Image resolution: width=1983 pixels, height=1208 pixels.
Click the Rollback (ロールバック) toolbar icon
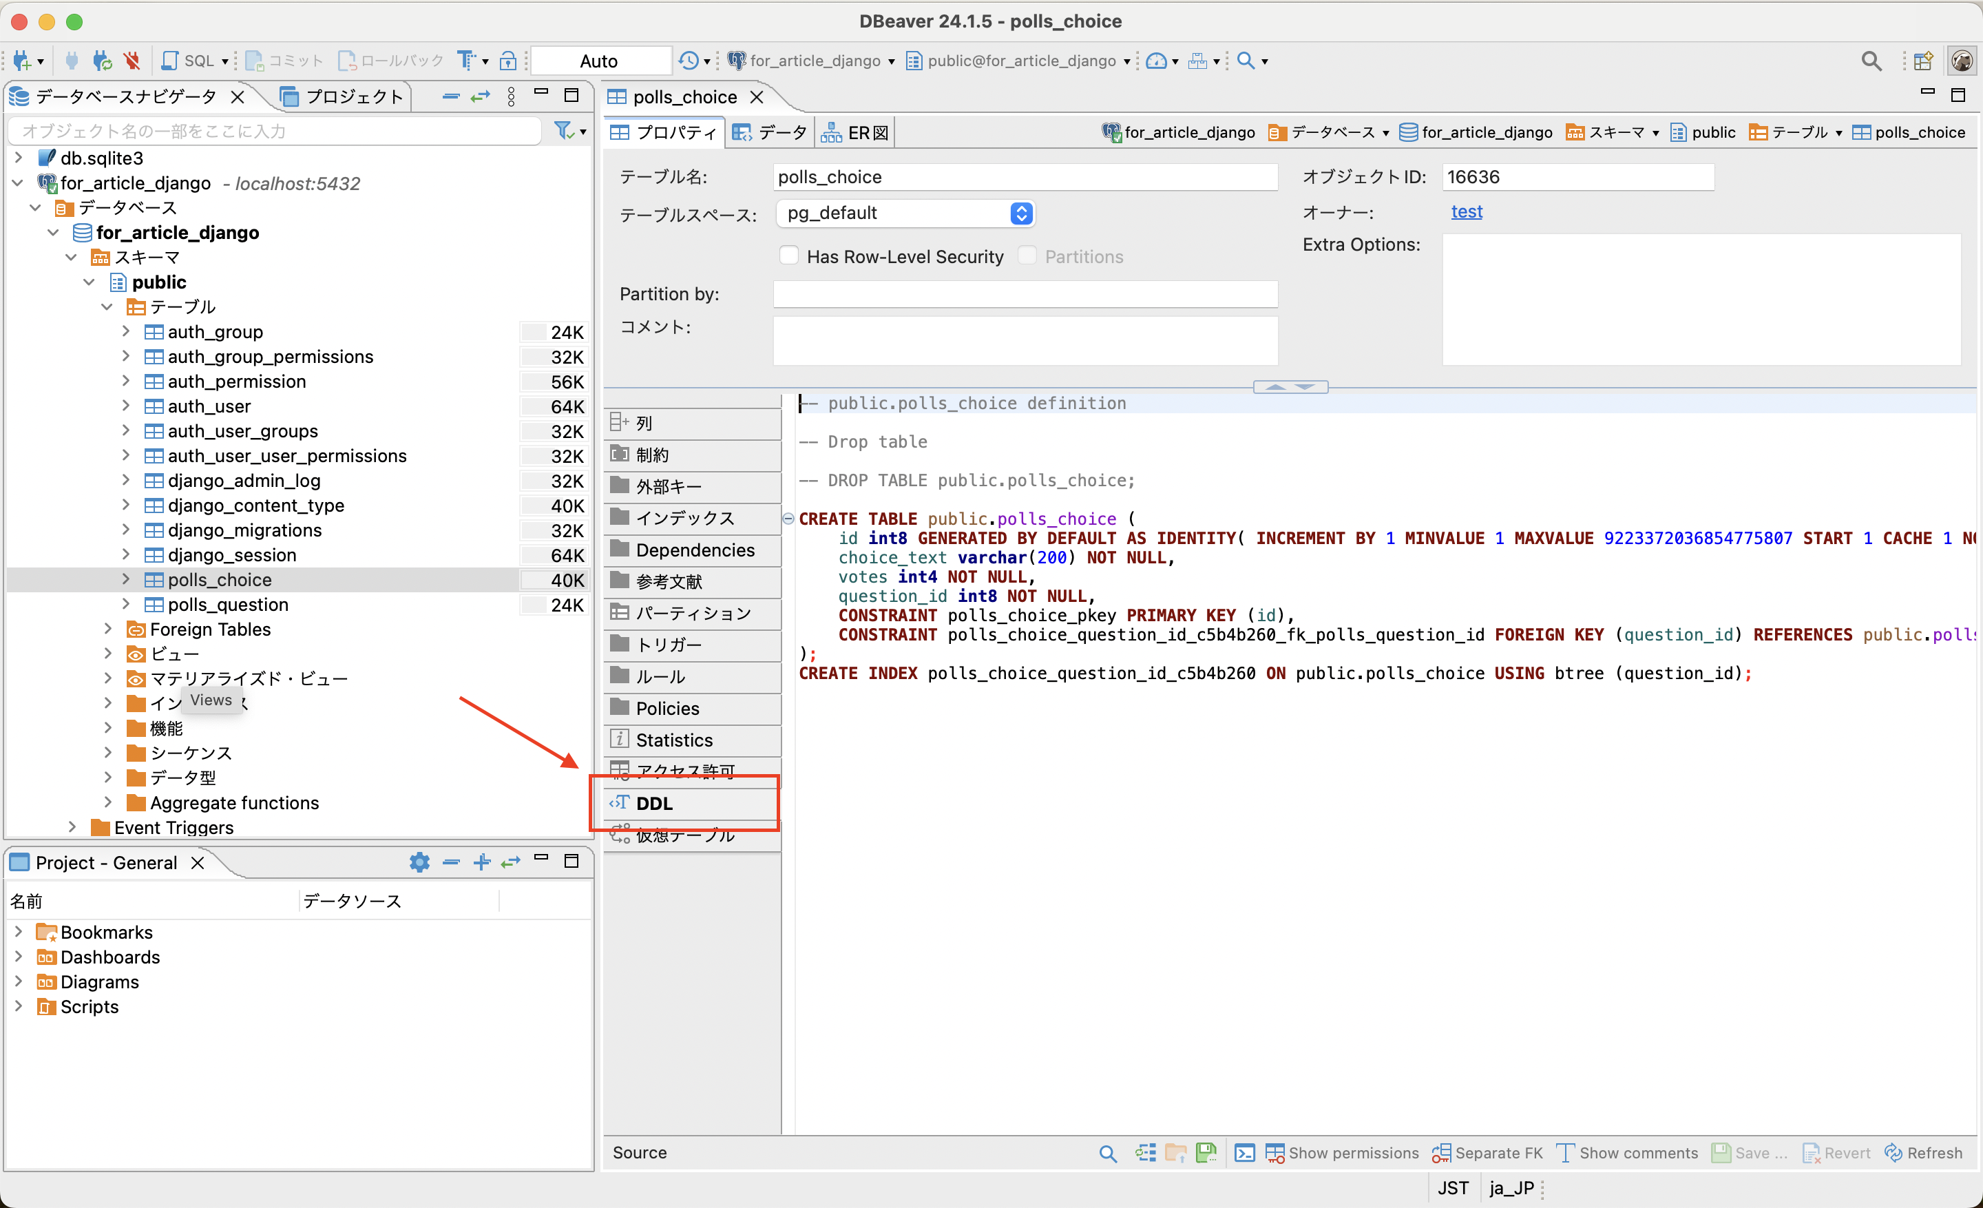point(348,61)
